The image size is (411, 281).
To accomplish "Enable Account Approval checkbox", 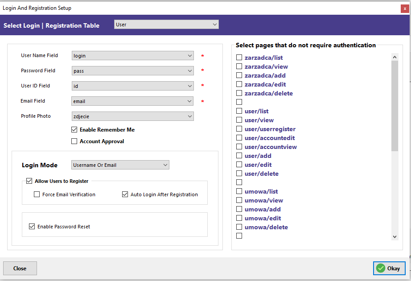I will click(74, 141).
